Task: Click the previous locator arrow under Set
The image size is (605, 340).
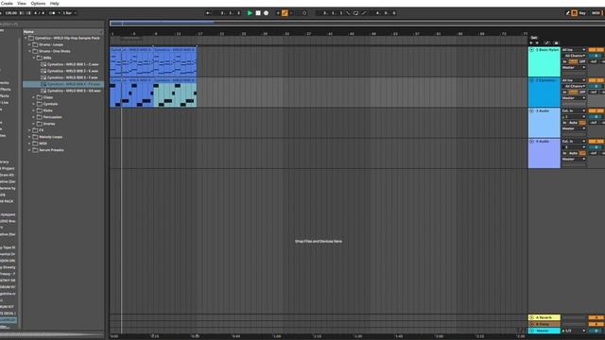Action: tap(531, 42)
